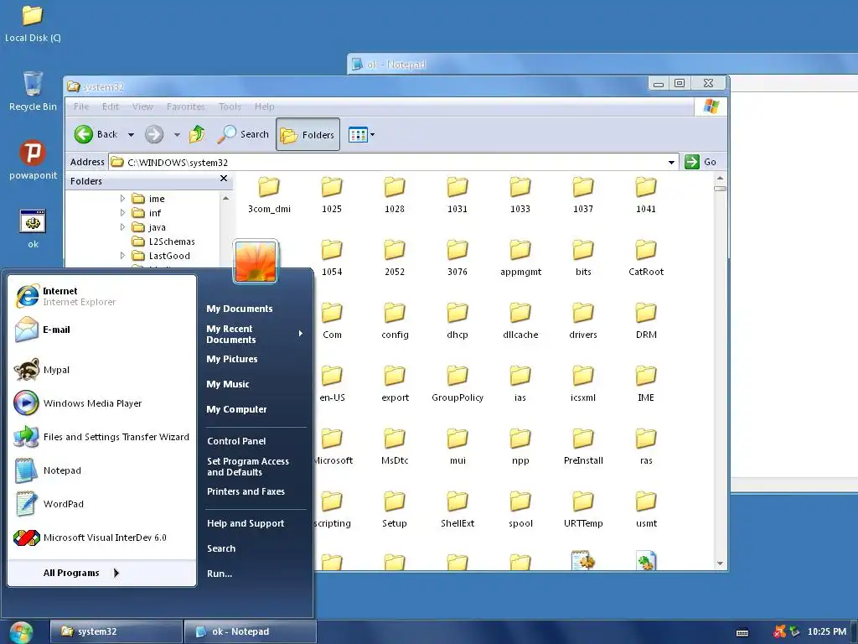The height and width of the screenshot is (644, 858).
Task: Open My Computer from the Start menu
Action: pyautogui.click(x=236, y=409)
